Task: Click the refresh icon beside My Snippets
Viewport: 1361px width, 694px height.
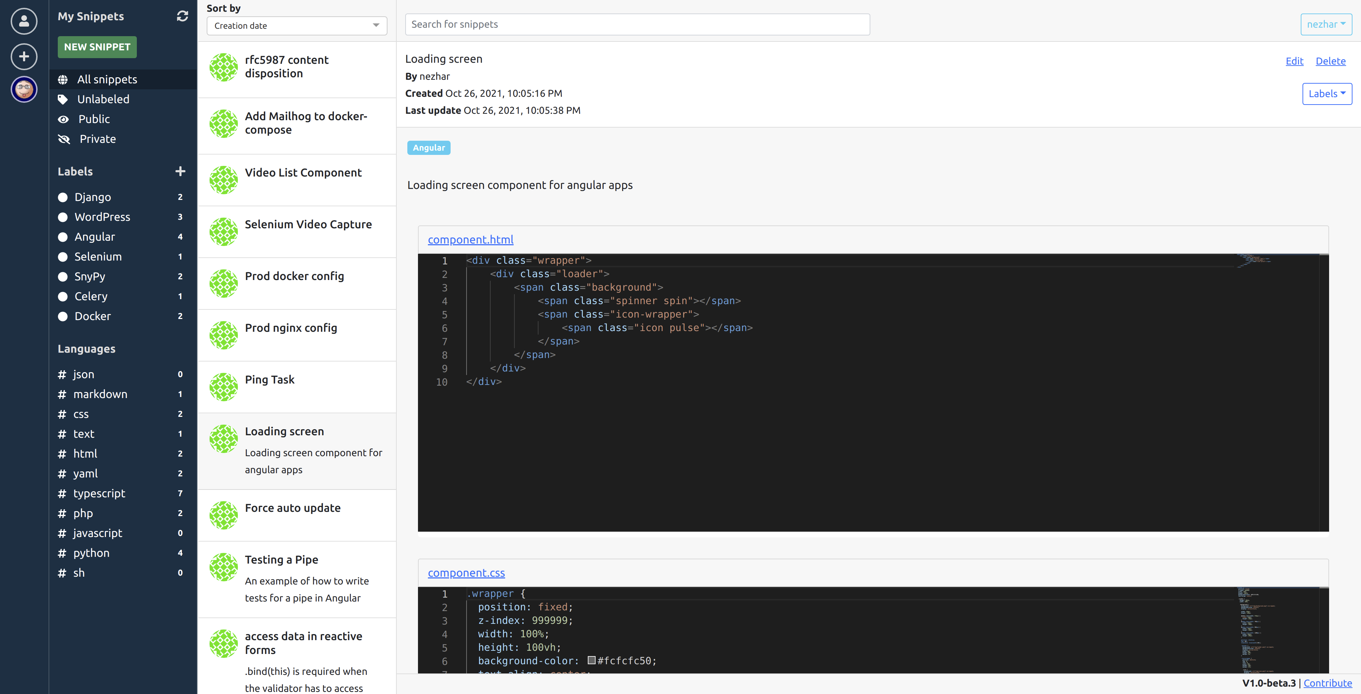Action: tap(182, 16)
